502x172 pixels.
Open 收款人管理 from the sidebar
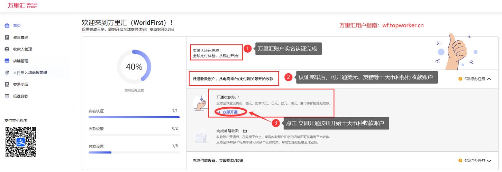(x=22, y=49)
